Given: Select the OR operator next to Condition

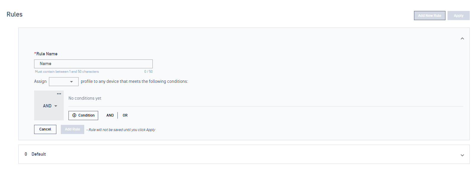Looking at the screenshot, I should (x=125, y=115).
